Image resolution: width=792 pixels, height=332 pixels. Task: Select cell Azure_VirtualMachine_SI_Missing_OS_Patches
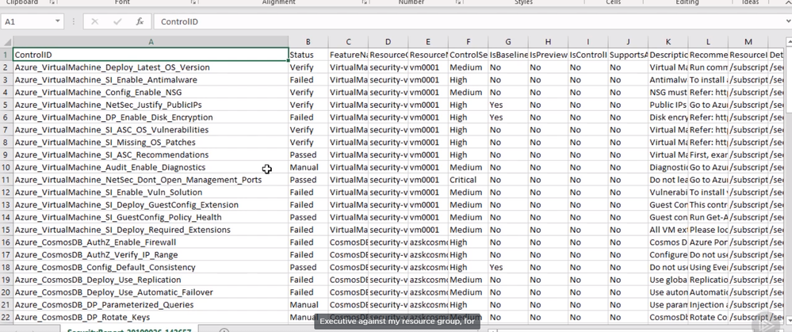tap(151, 143)
